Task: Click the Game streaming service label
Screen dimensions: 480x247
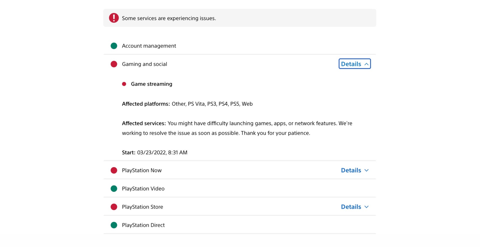Action: [x=151, y=84]
